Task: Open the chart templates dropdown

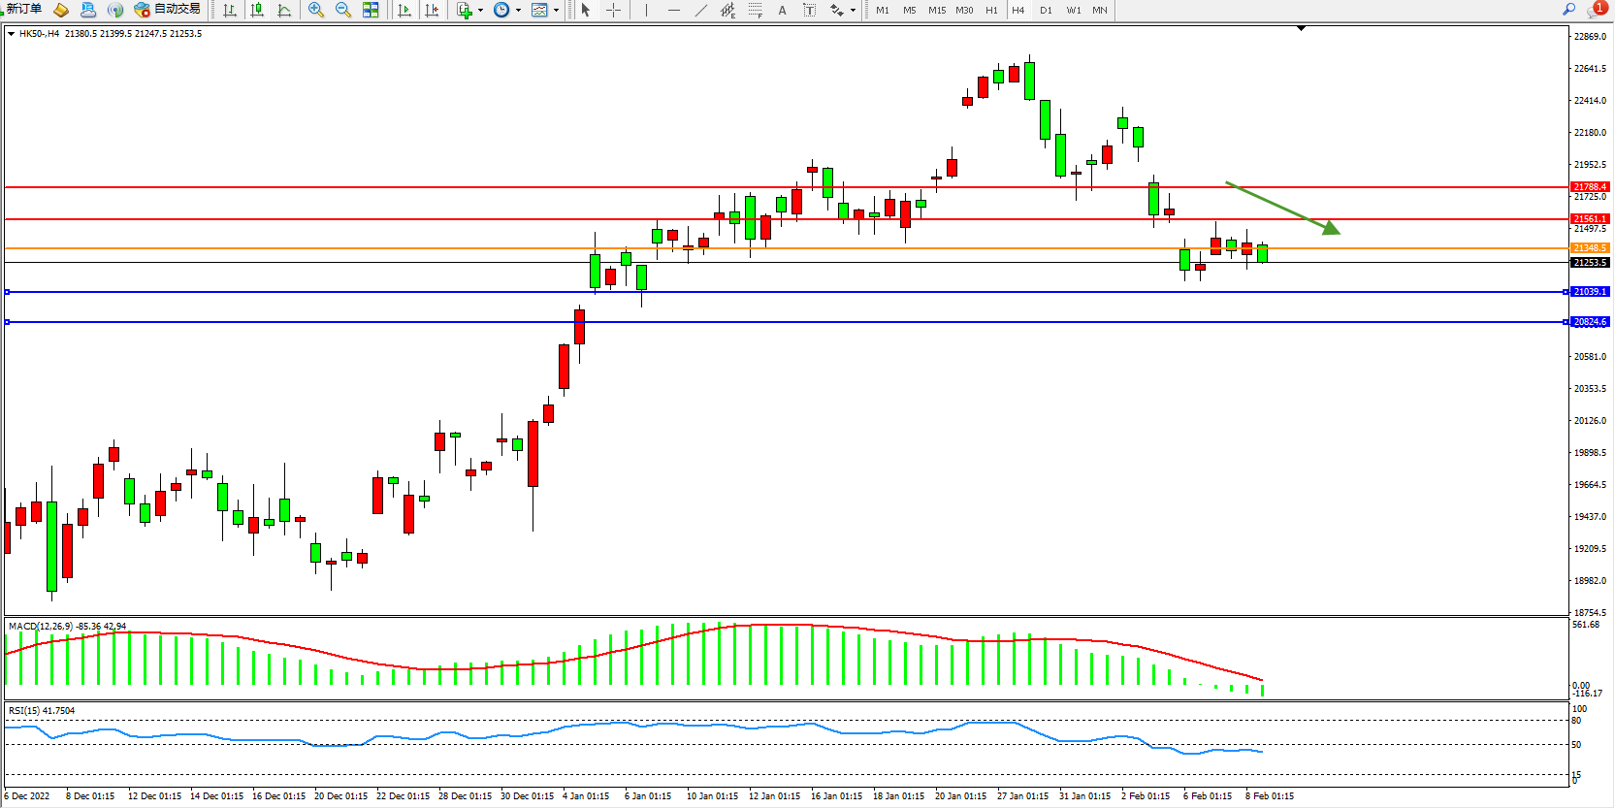Action: point(556,11)
